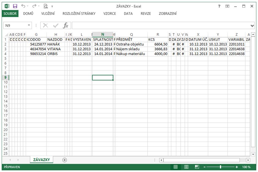Select all cells with the corner triangle
The image size is (258, 172).
(6, 35)
